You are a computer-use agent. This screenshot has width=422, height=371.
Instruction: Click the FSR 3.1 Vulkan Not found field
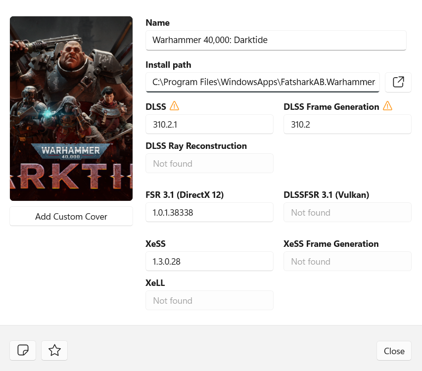[347, 212]
